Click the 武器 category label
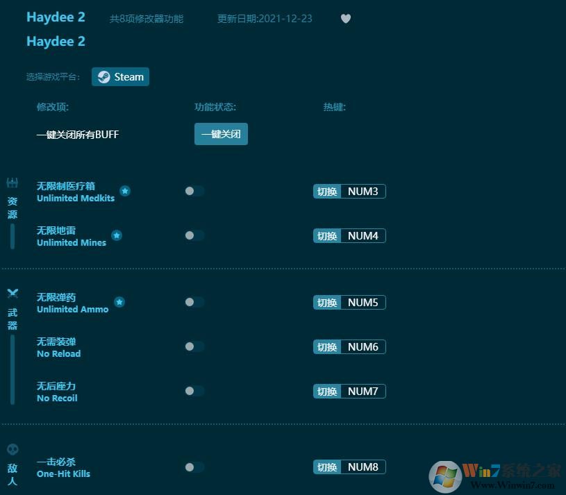566x495 pixels. (13, 319)
